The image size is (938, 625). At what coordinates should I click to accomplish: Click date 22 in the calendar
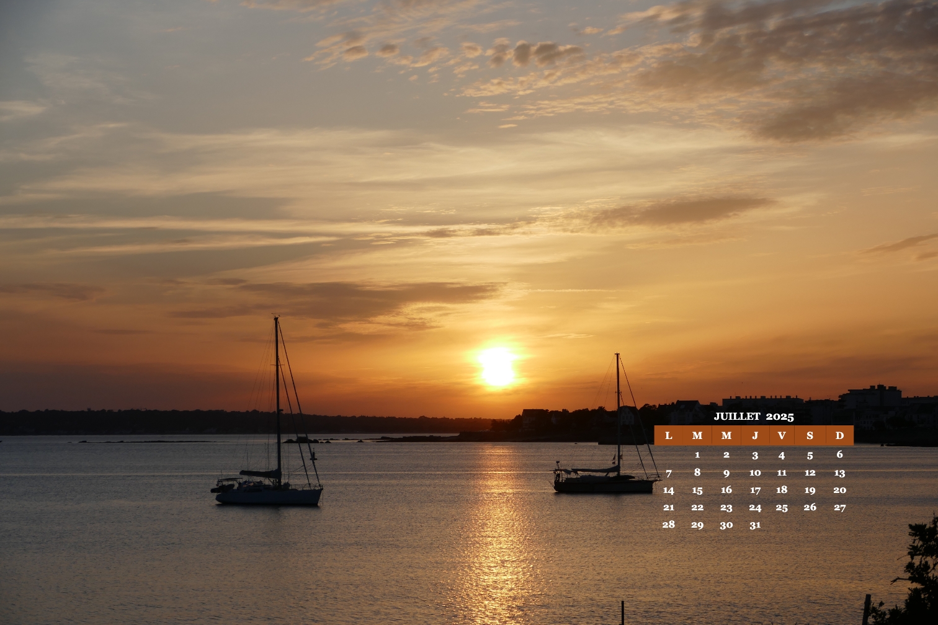[697, 507]
